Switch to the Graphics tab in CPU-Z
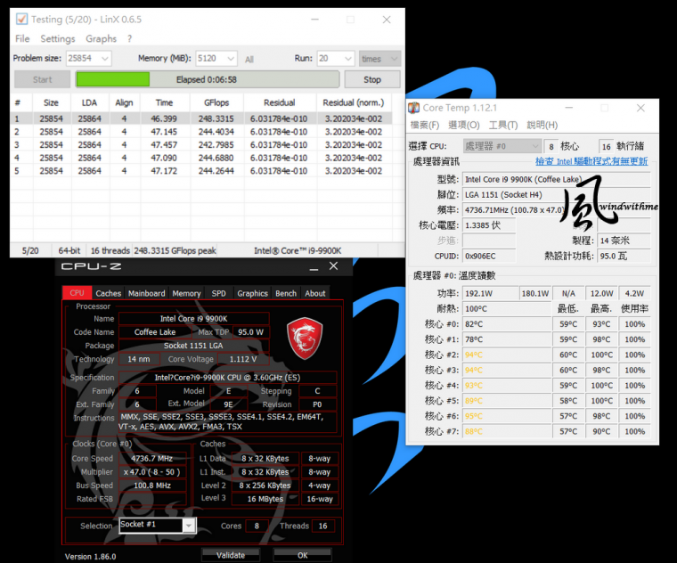This screenshot has width=677, height=563. pyautogui.click(x=253, y=293)
